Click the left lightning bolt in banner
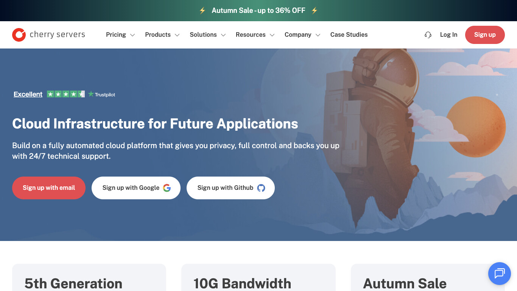517x291 pixels. pyautogui.click(x=202, y=11)
